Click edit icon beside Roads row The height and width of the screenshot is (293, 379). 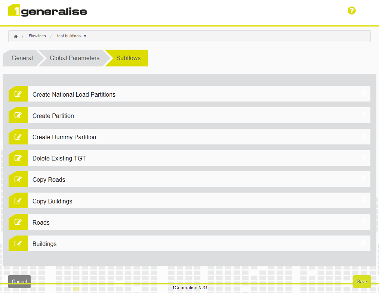coord(18,222)
